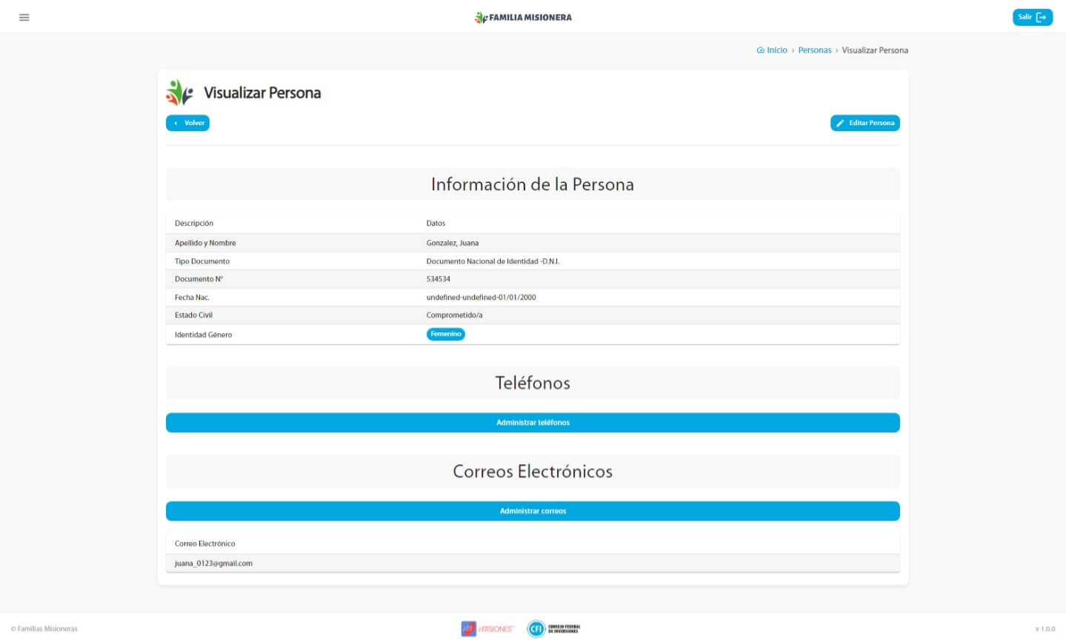Click the Familia Misionera header logo
This screenshot has height=644, width=1066.
523,17
